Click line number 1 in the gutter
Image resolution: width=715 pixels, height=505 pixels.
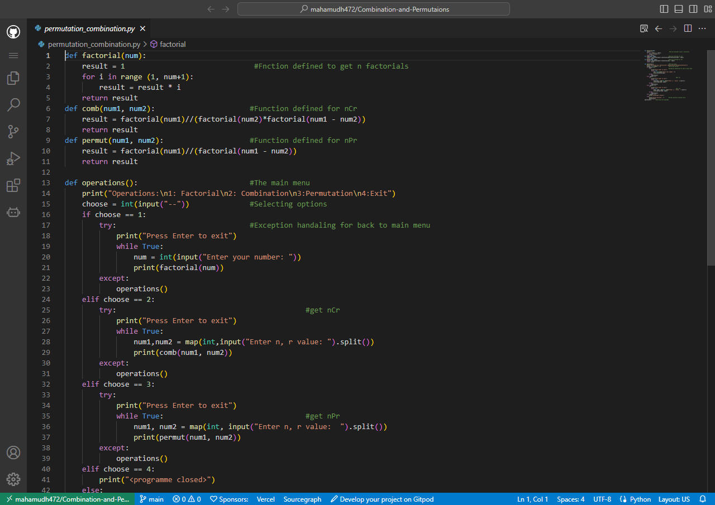point(48,55)
